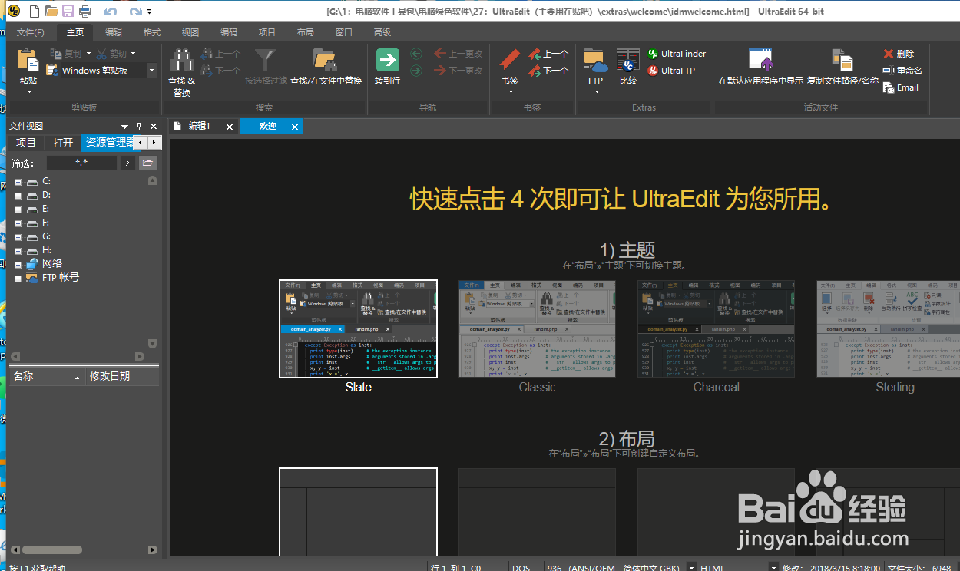Switch to the 视图 ribbon tab
Screen dimensions: 960x571
click(190, 32)
